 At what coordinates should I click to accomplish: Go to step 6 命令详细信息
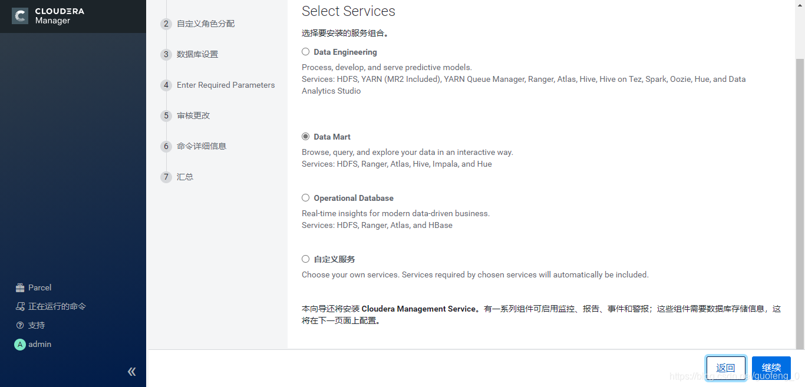202,146
